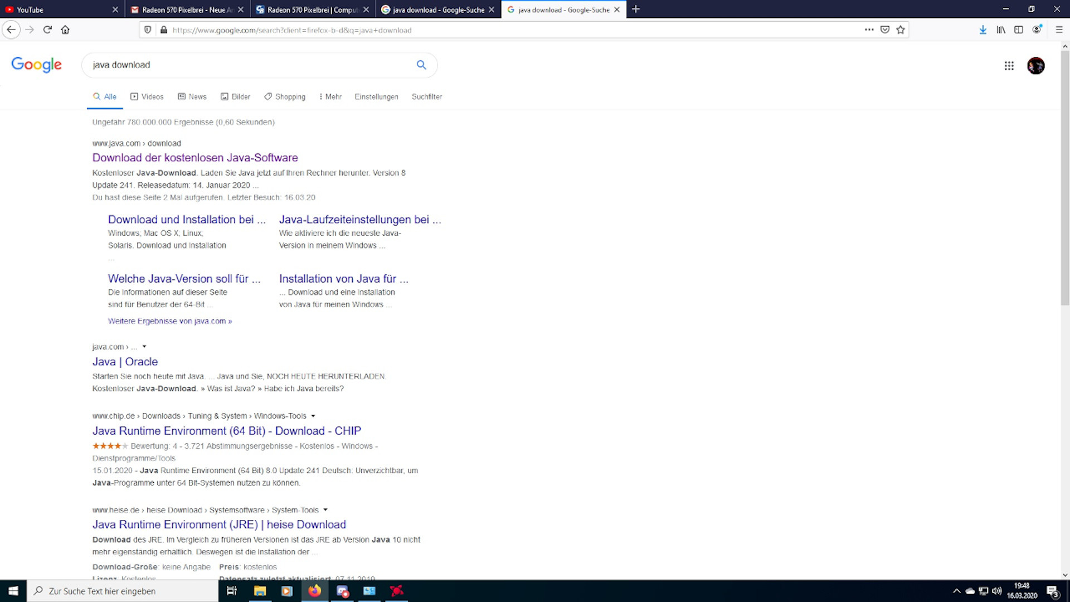Show Firefox library icon

pos(1001,30)
